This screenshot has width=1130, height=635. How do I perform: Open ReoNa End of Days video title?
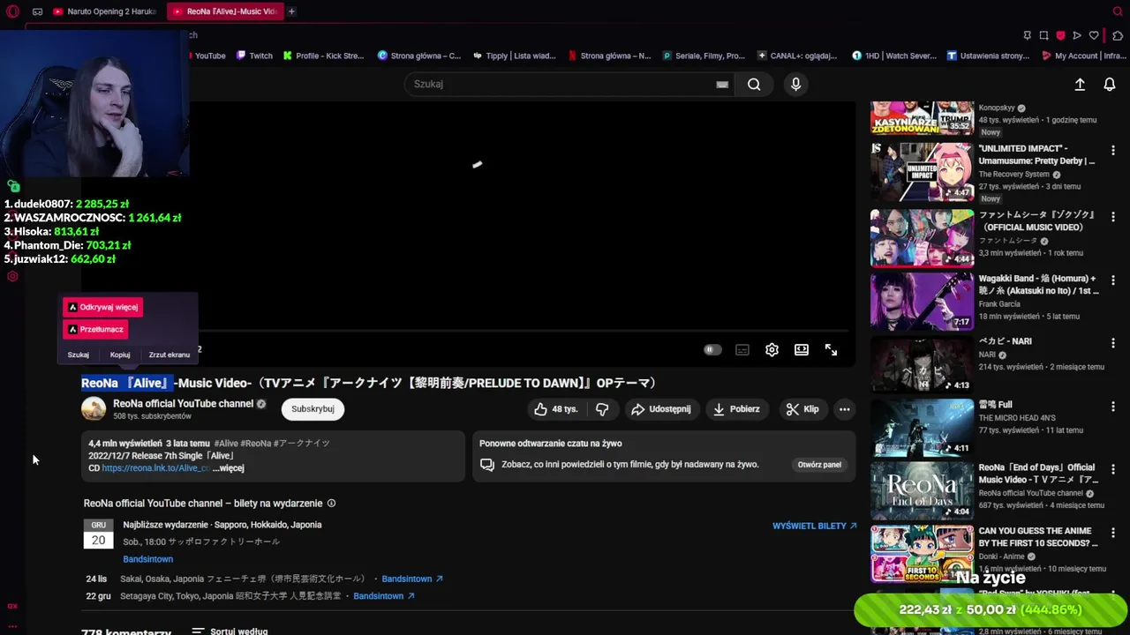click(x=1037, y=473)
